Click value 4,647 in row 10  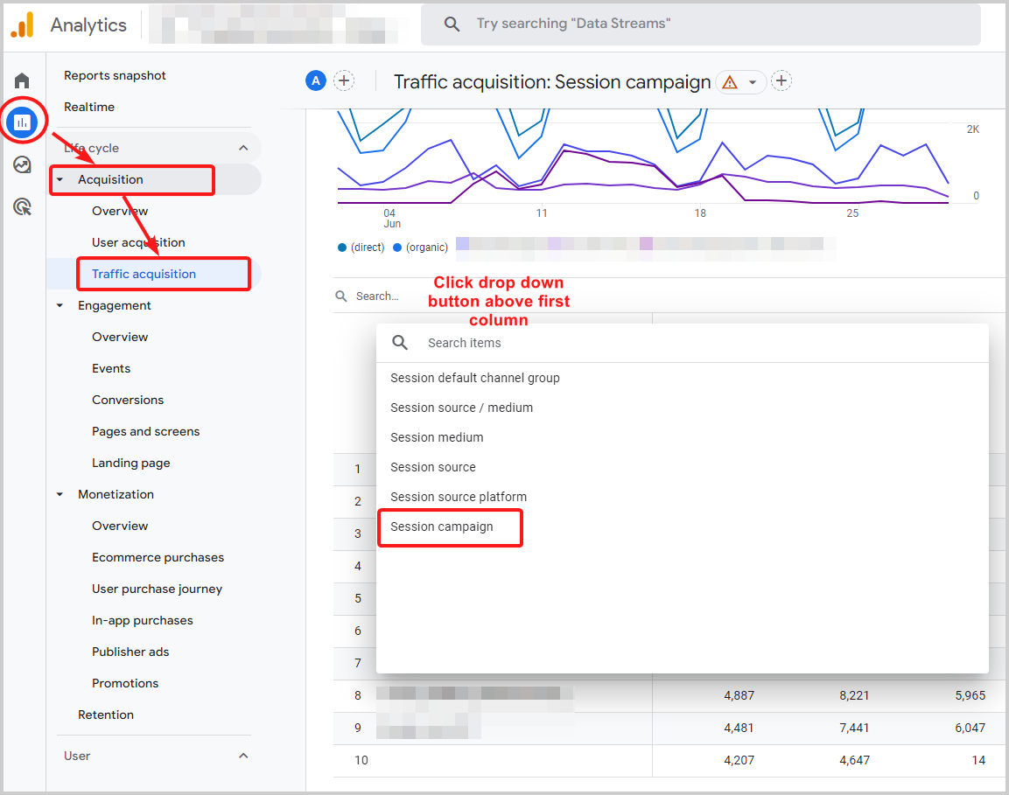tap(854, 760)
